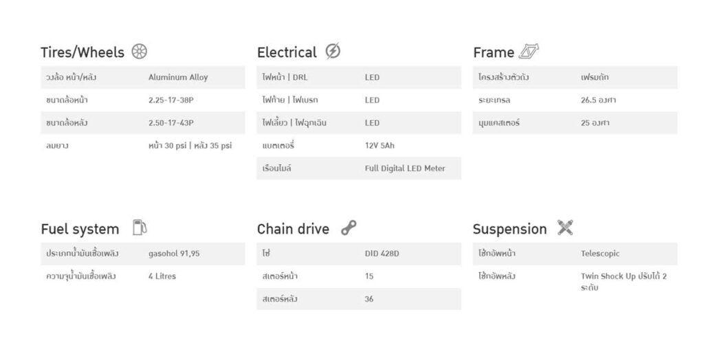Click the 2.50-17-43P rear tire size
704x352 pixels.
171,123
